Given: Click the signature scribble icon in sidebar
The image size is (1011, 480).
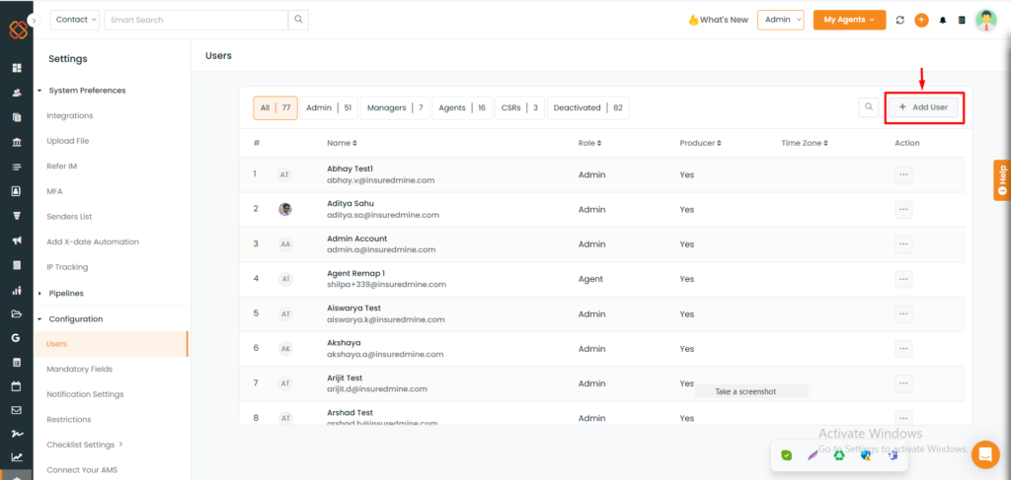Looking at the screenshot, I should [x=17, y=435].
